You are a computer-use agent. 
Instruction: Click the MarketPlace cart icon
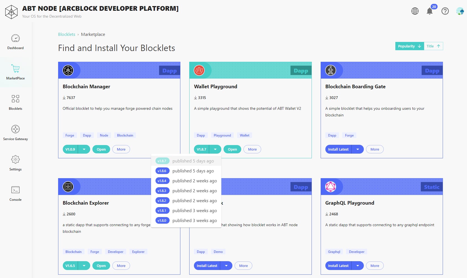pyautogui.click(x=15, y=69)
